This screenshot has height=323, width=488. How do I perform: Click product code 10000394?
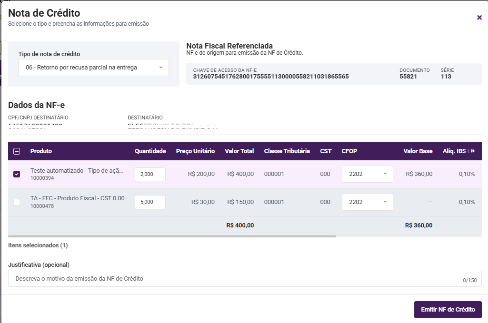(42, 178)
